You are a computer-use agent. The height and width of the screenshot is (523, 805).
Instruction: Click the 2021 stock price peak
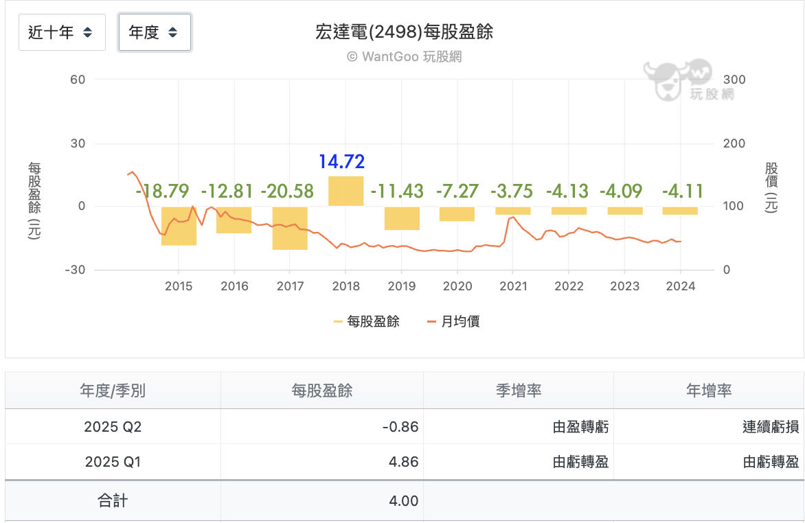pyautogui.click(x=512, y=218)
